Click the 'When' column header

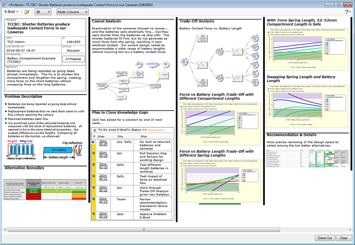(x=101, y=137)
